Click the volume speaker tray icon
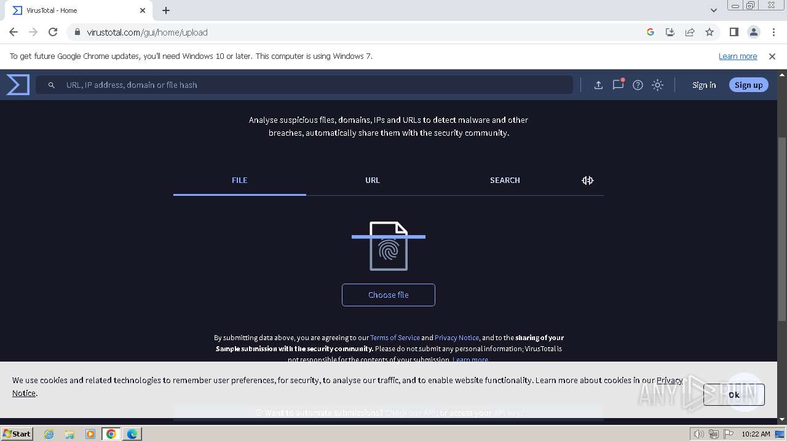This screenshot has width=787, height=442. [699, 434]
